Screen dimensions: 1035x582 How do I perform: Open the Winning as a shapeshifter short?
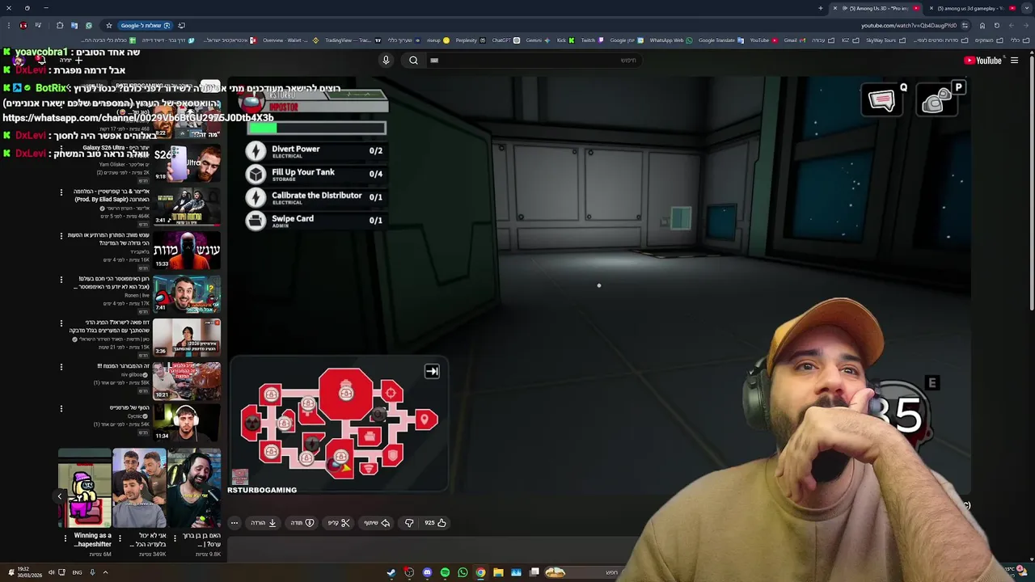point(85,488)
